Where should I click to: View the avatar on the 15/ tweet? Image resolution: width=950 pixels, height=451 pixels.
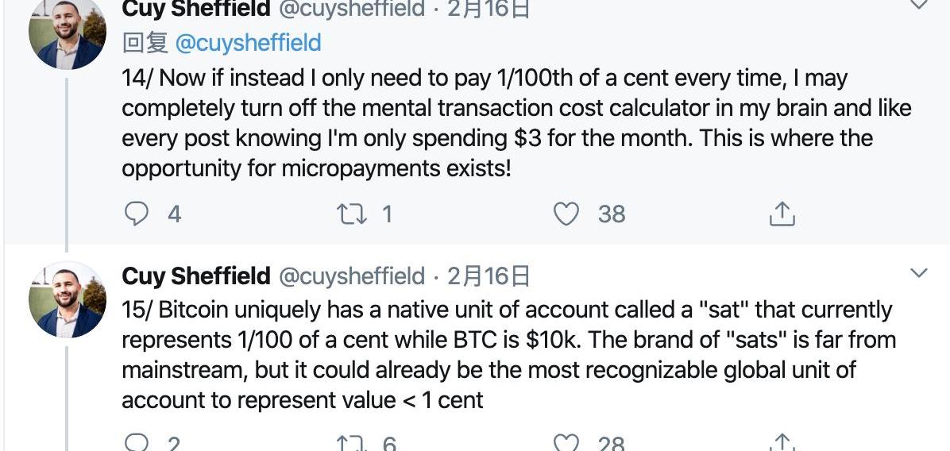coord(67,299)
